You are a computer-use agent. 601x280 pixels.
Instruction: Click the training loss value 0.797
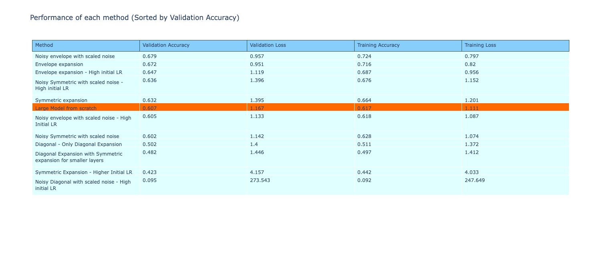(472, 56)
